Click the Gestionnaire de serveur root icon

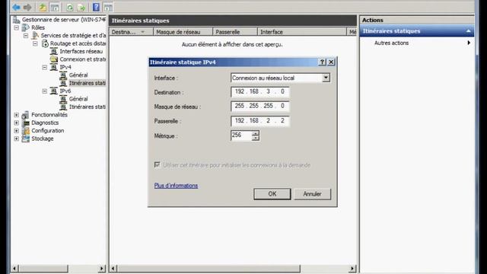coord(16,20)
